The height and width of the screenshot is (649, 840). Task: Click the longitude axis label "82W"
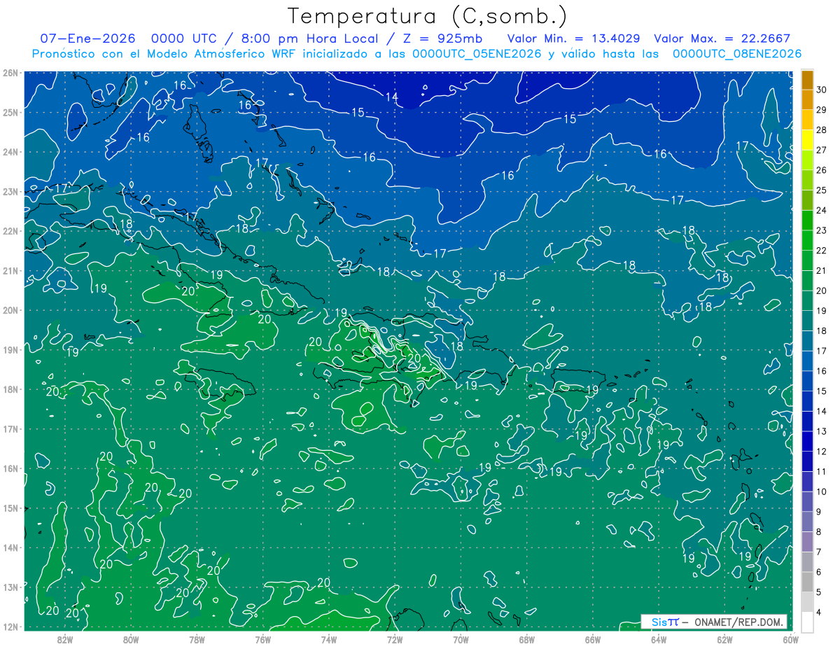pyautogui.click(x=64, y=639)
